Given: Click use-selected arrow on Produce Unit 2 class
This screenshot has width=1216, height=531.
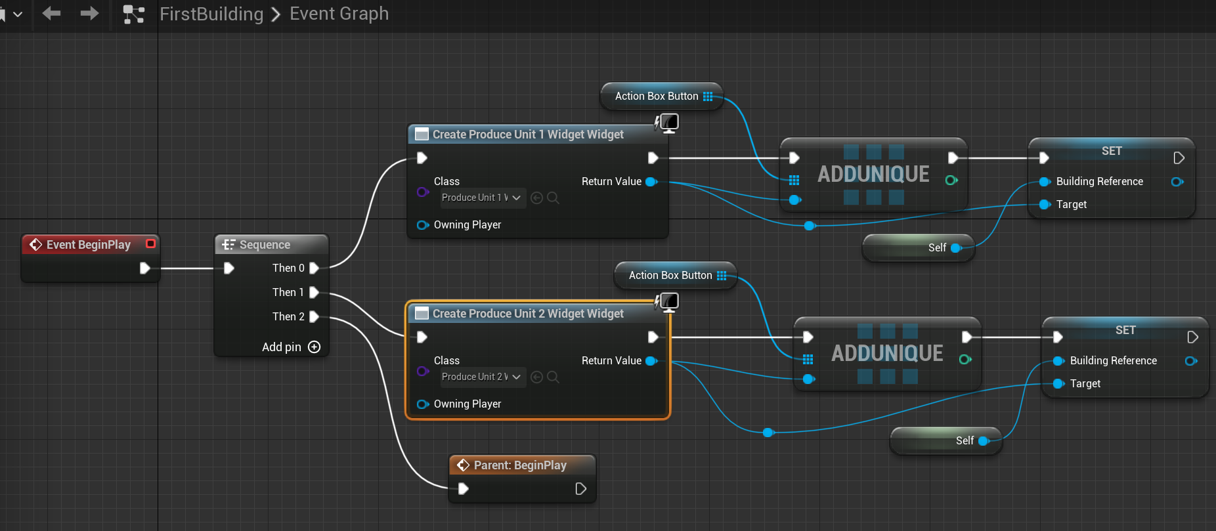Looking at the screenshot, I should pyautogui.click(x=536, y=377).
